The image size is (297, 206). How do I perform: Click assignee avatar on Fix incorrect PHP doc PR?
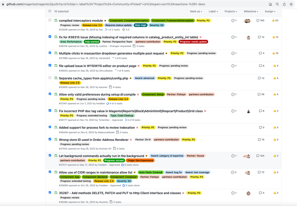point(249,111)
